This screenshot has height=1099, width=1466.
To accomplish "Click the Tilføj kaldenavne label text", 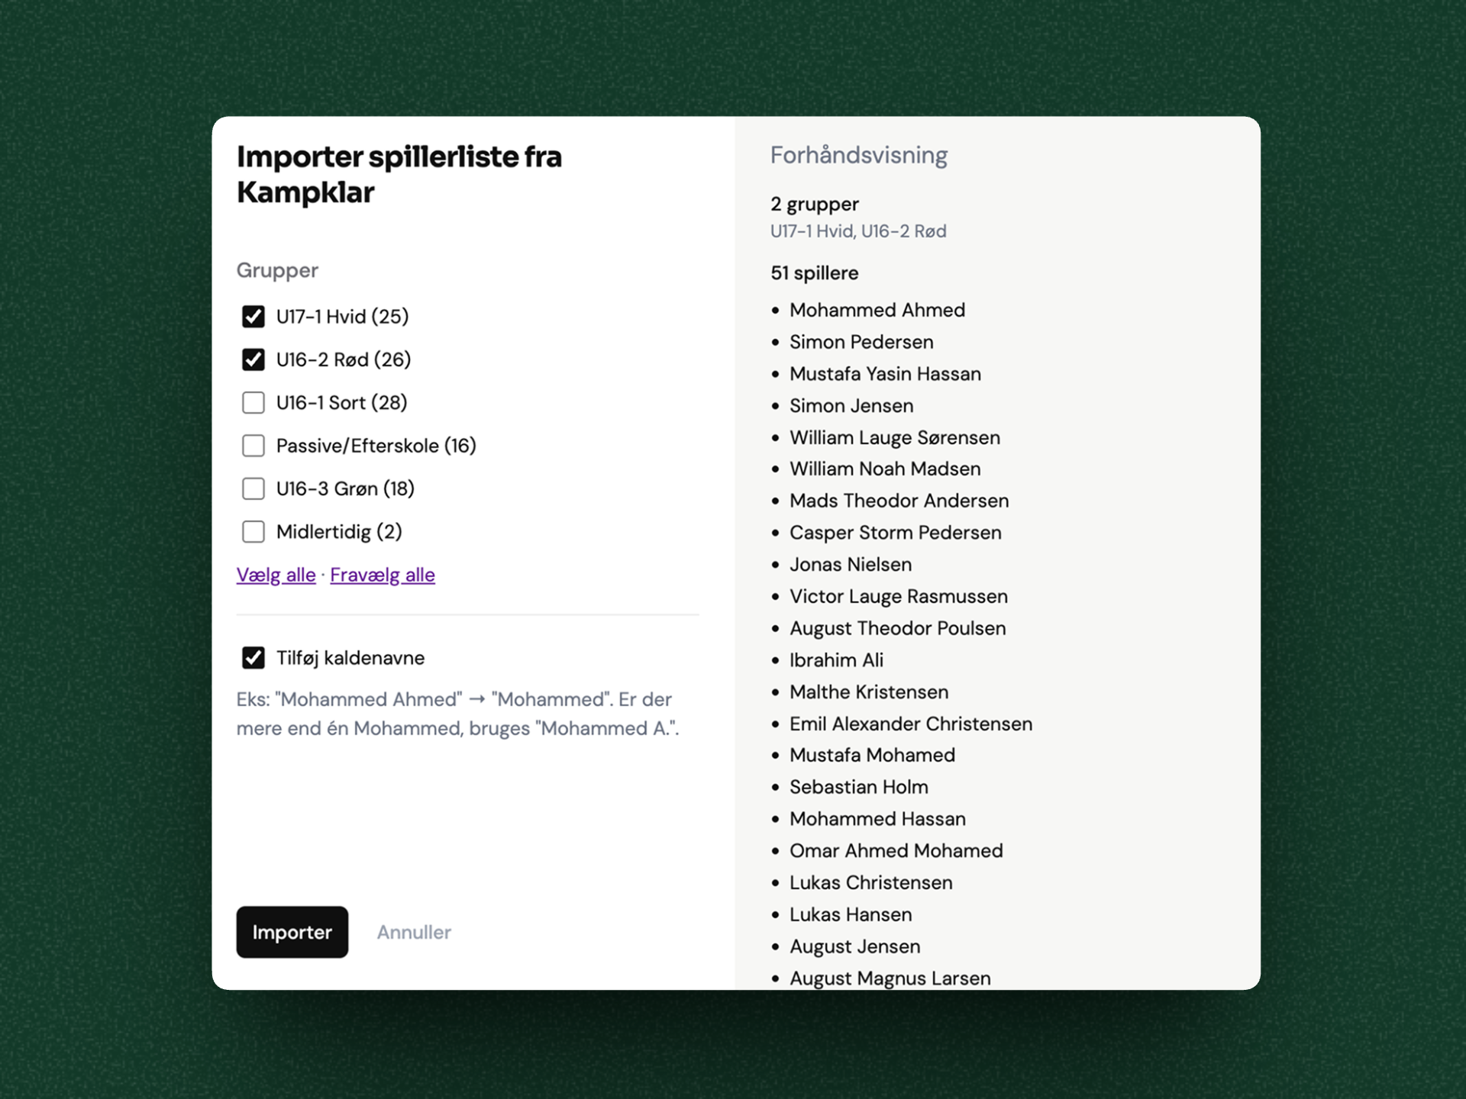I will [350, 658].
